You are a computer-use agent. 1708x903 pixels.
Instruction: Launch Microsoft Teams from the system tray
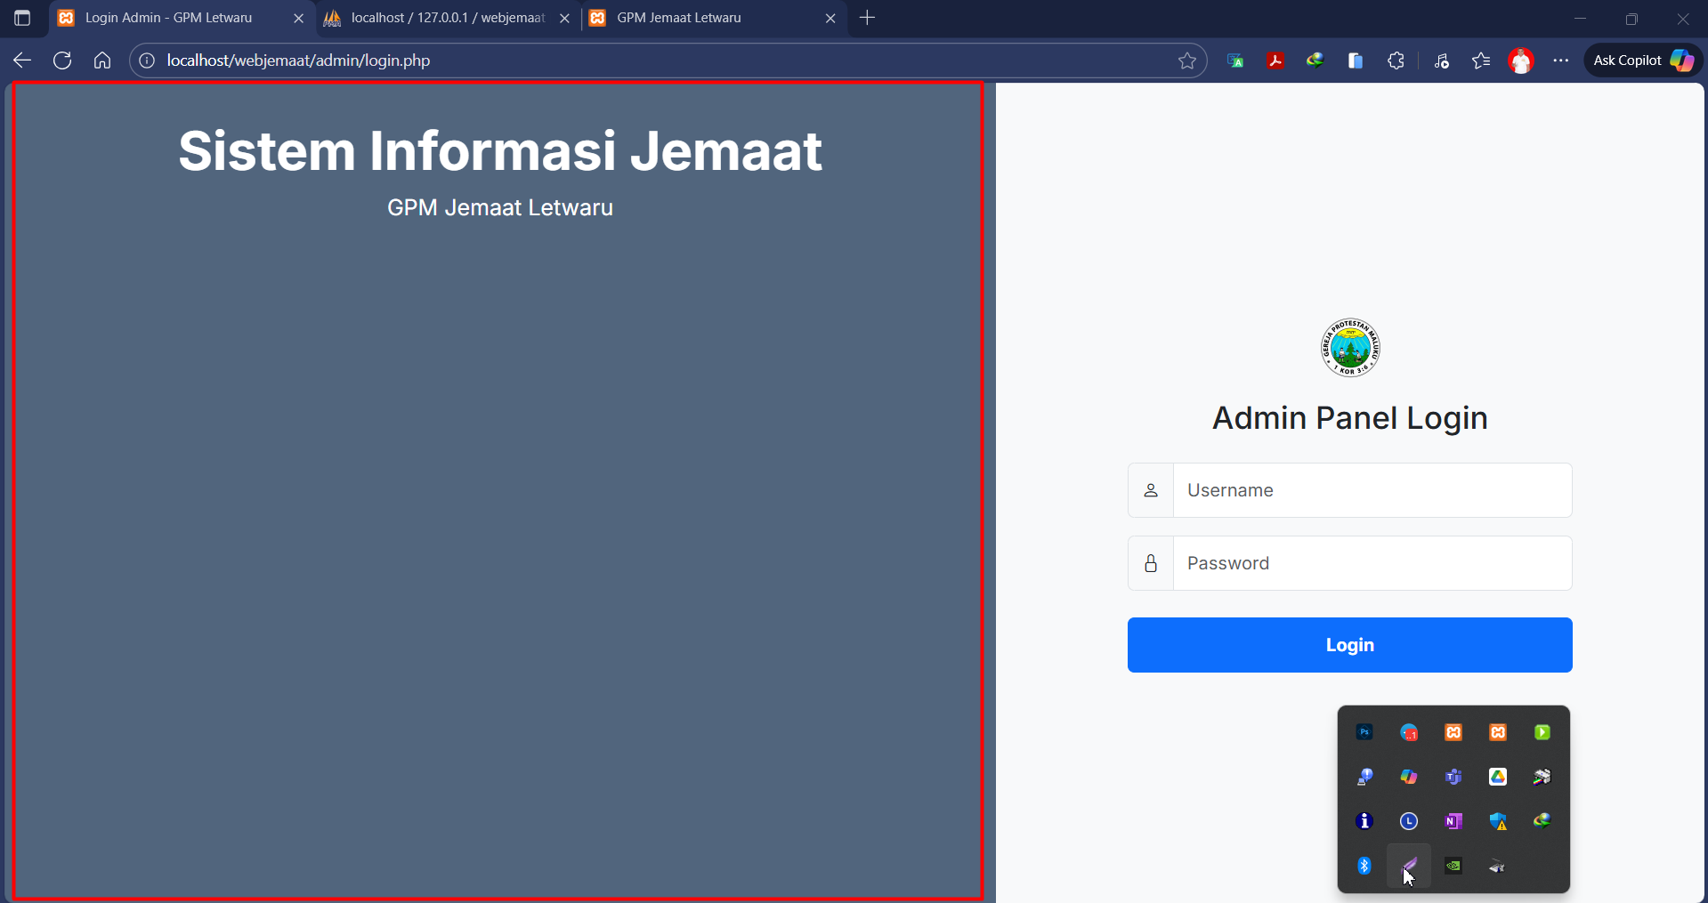point(1453,776)
